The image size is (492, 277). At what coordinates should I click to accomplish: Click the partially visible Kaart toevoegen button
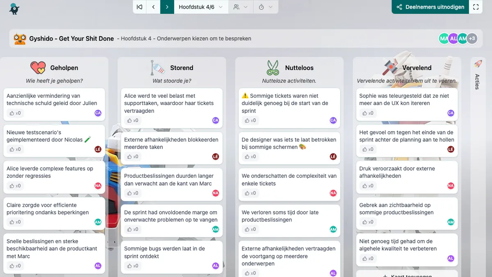(407, 274)
